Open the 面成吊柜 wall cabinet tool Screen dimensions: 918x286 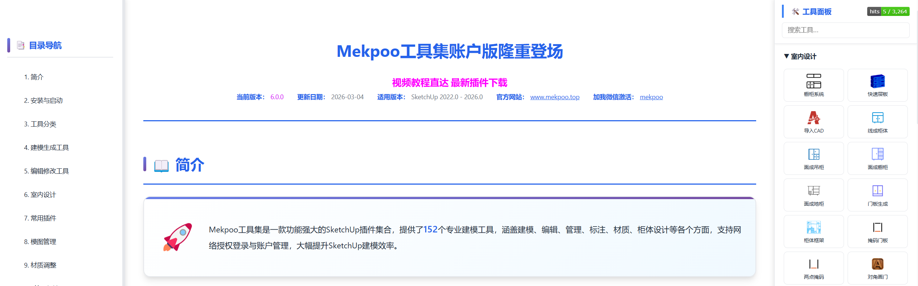[x=814, y=158]
